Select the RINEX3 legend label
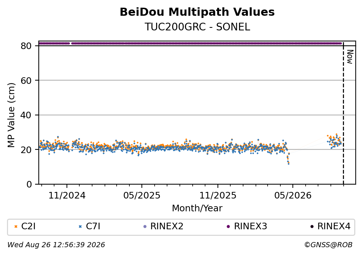363x256 pixels. pos(250,226)
